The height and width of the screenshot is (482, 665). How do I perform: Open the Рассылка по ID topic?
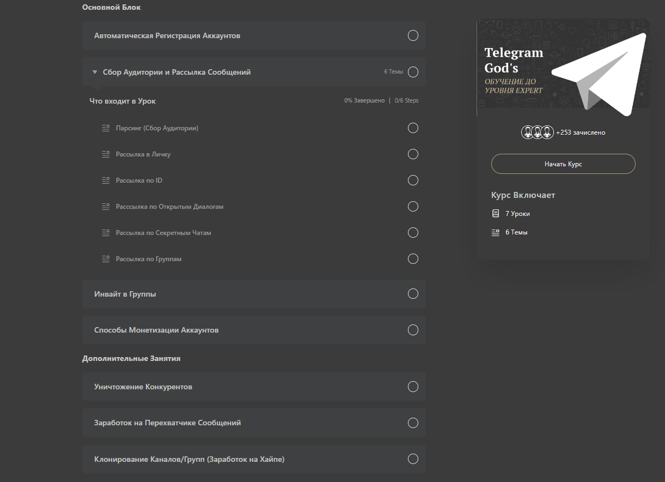pos(139,180)
